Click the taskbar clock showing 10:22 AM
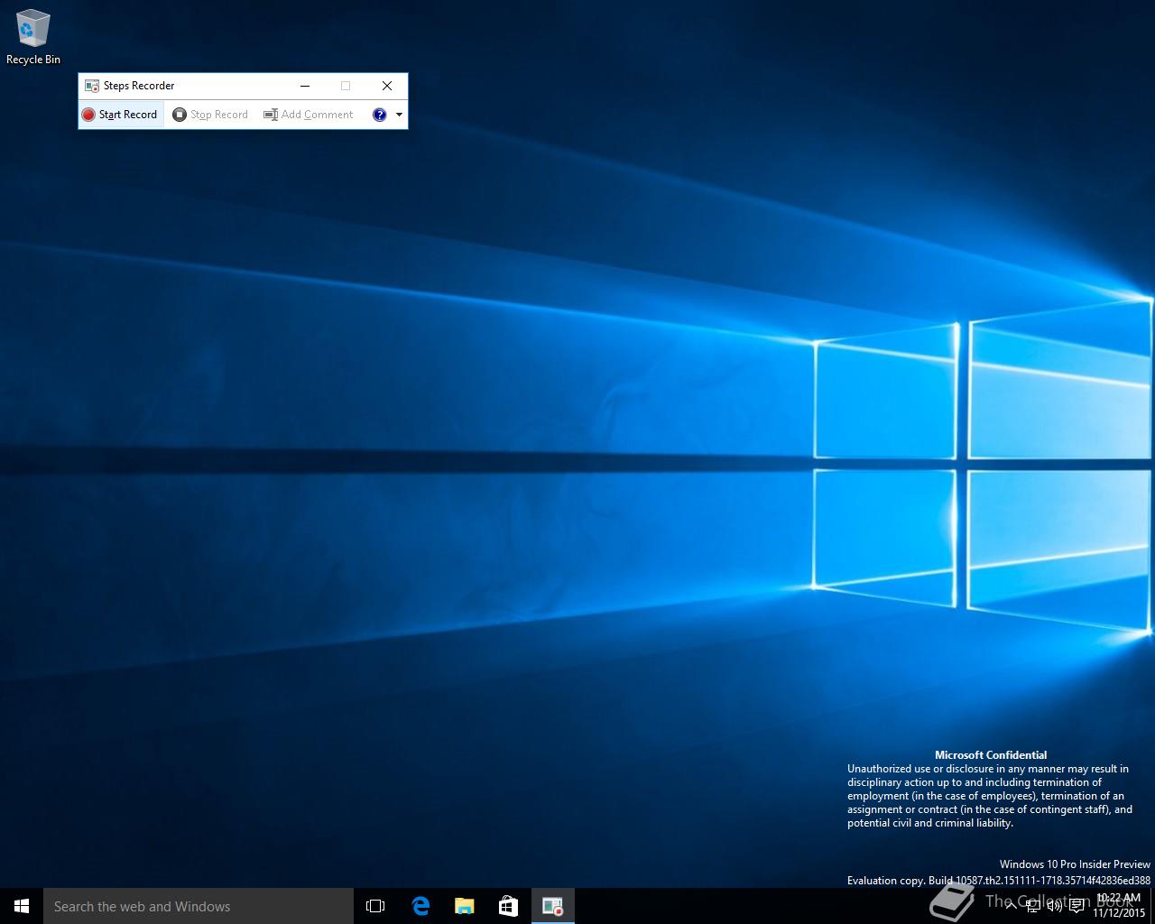Viewport: 1155px width, 924px height. tap(1119, 906)
